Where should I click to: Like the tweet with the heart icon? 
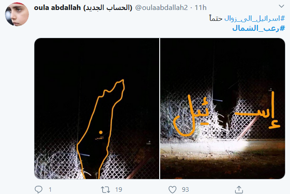point(172,189)
